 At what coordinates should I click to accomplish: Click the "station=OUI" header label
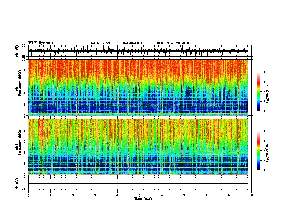click(x=132, y=43)
